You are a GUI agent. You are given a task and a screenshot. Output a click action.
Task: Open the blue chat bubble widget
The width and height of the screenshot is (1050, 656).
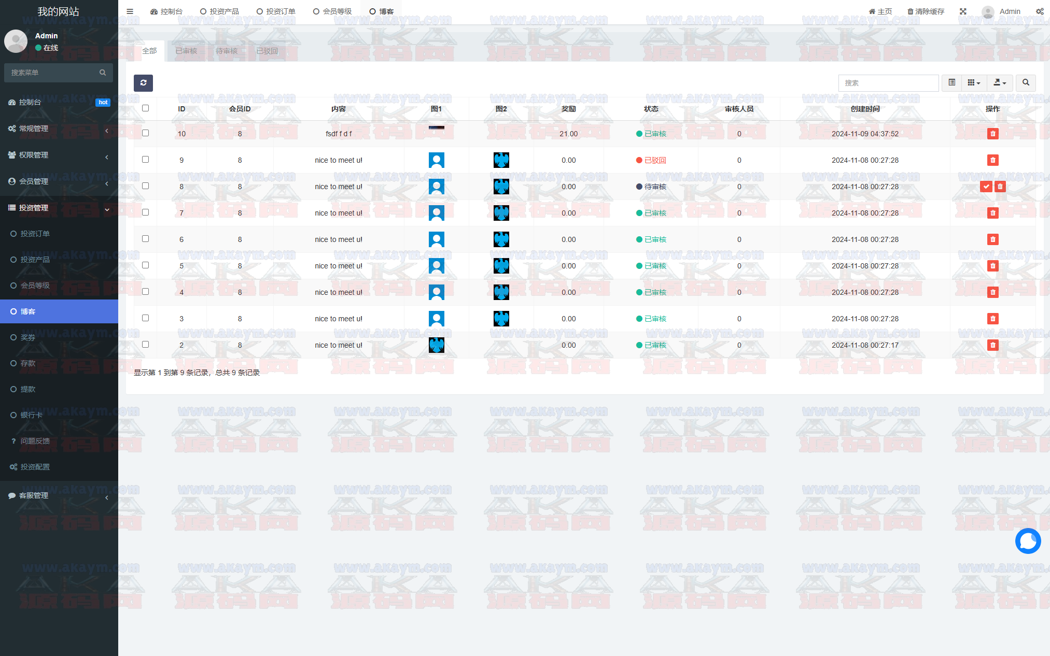point(1027,541)
